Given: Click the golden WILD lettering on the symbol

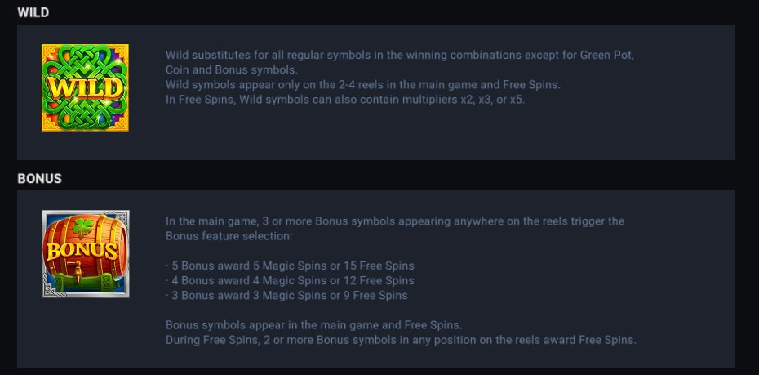Looking at the screenshot, I should pyautogui.click(x=85, y=89).
